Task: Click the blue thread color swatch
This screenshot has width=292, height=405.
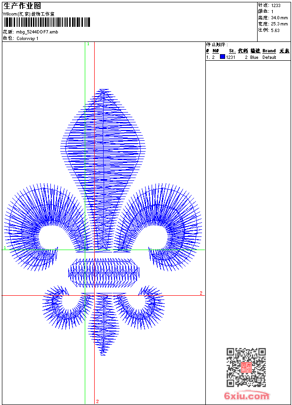Action: point(222,57)
